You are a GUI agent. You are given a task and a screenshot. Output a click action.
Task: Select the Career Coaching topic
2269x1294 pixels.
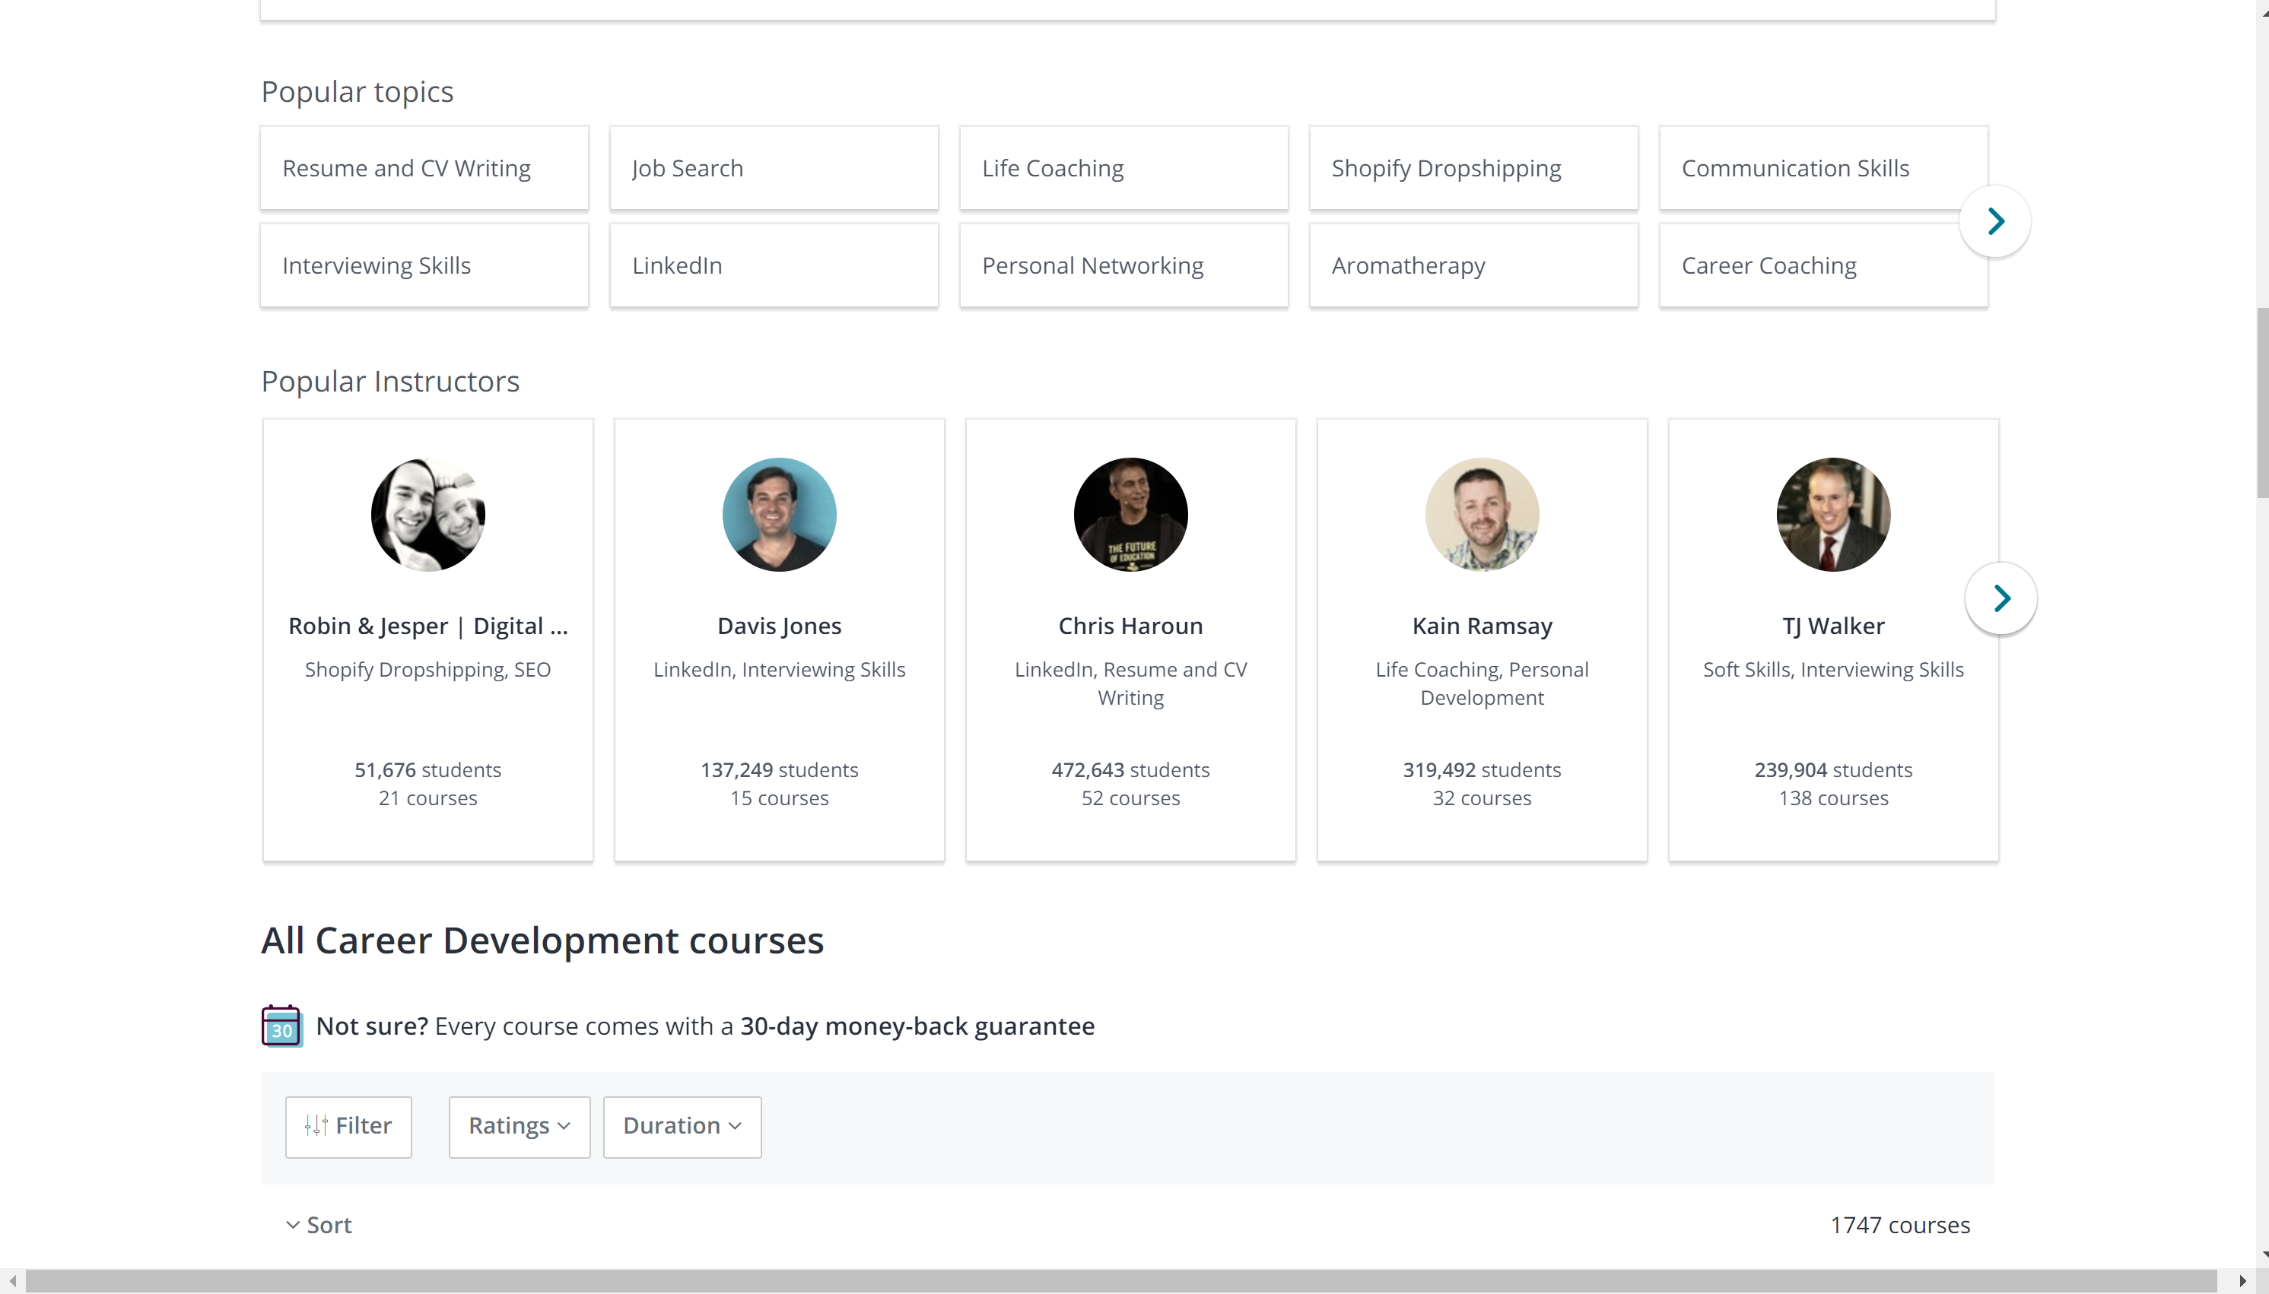point(1822,264)
